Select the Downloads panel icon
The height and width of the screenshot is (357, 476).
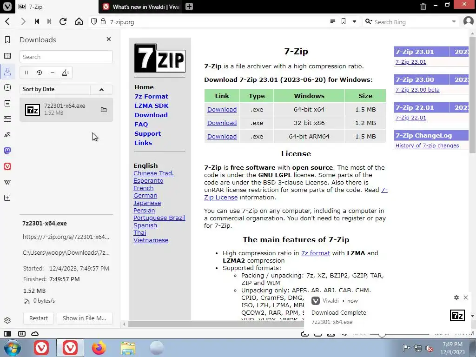coord(7,72)
